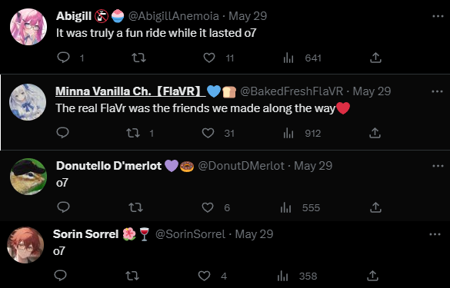450x288 pixels.
Task: Retweet Sorin Sorrel's o7 tweet
Action: point(132,276)
